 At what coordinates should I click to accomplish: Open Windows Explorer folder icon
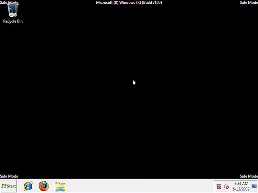(x=60, y=186)
